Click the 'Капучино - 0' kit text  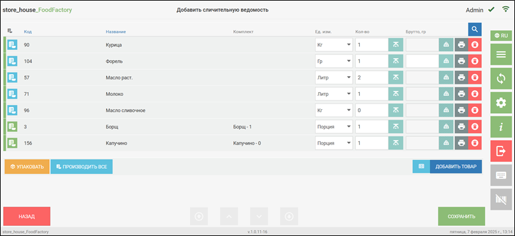point(247,143)
